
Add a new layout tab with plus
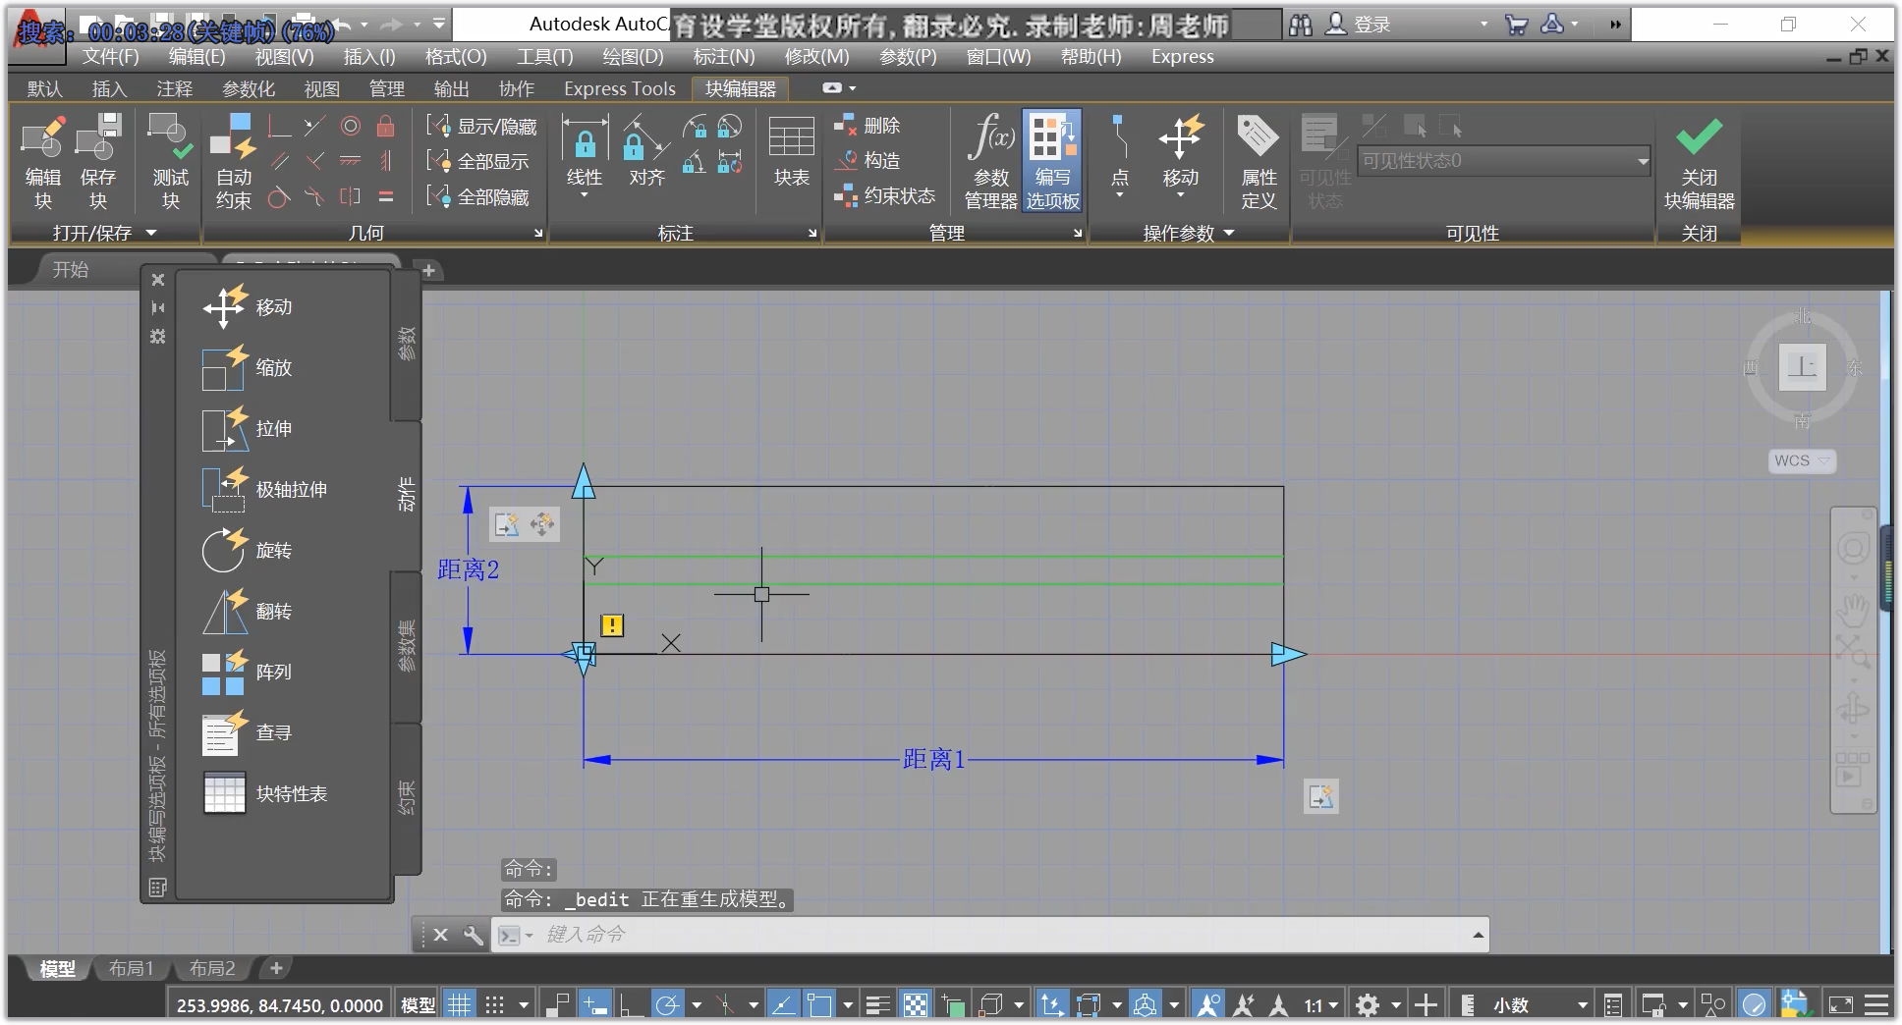pos(276,968)
